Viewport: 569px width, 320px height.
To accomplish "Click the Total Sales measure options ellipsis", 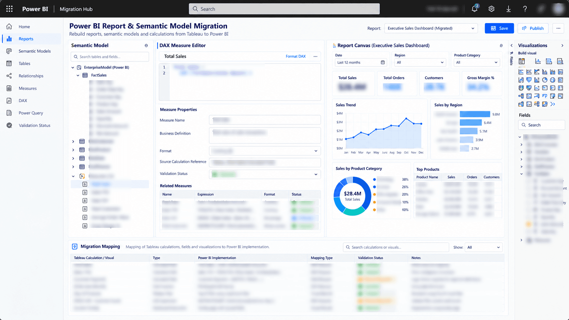I will coord(315,56).
